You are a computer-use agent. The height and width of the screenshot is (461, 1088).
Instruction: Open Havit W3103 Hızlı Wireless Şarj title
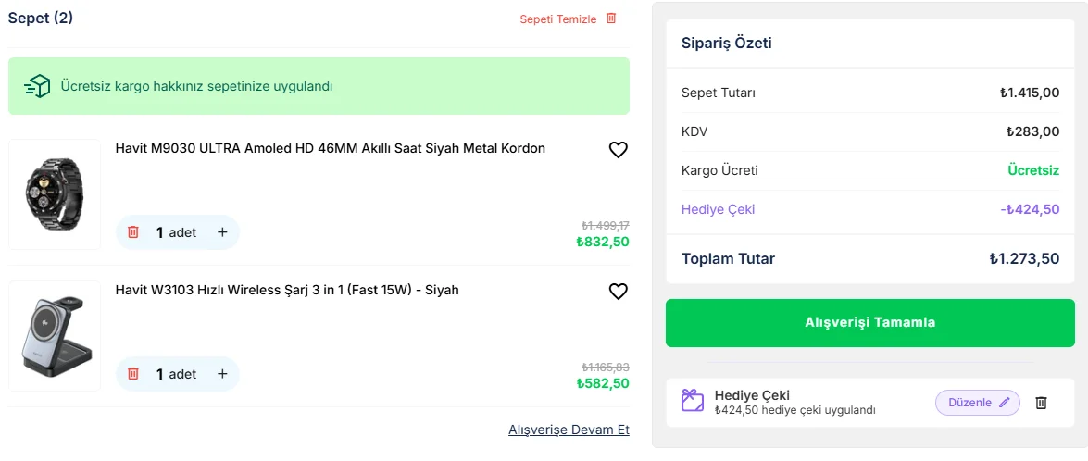[x=287, y=290]
